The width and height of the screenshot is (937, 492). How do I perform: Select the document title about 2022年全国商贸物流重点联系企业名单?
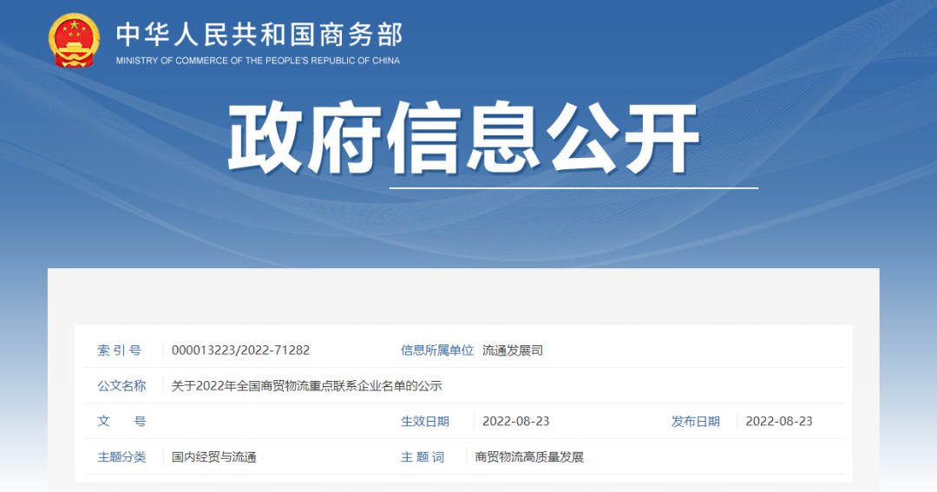pyautogui.click(x=306, y=385)
